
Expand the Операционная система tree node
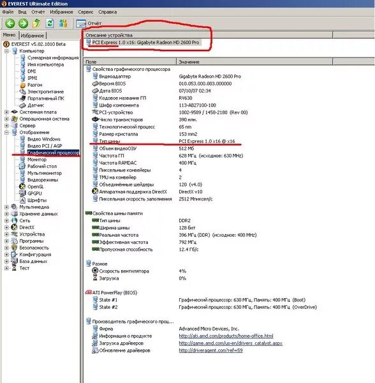[6, 119]
